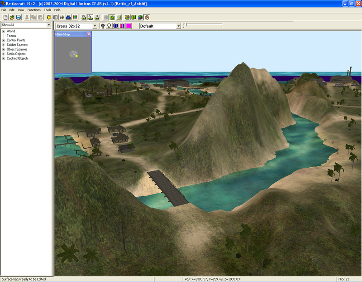This screenshot has height=282, width=362.
Task: Open the View menu
Action: 21,10
